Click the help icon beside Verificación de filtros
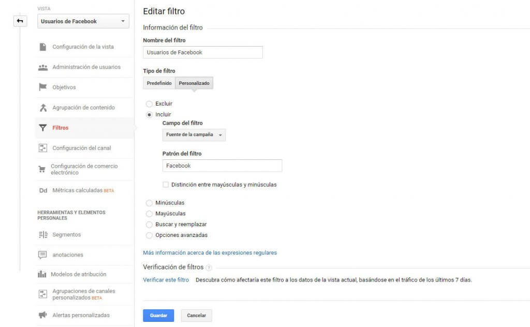530x327 pixels. [x=209, y=267]
